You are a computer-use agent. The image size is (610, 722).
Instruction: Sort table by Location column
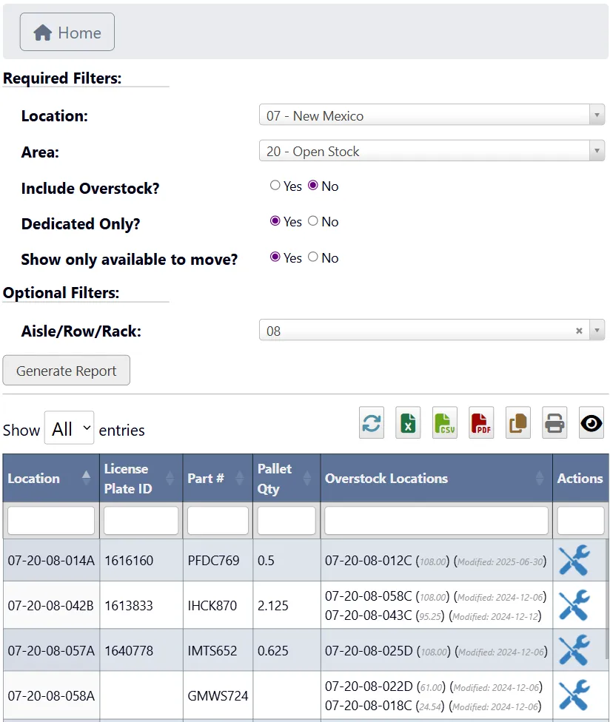(51, 478)
